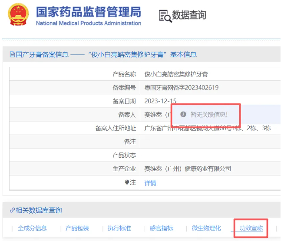Click the national emblem logo
Image resolution: width=284 pixels, height=241 pixels.
pos(18,14)
